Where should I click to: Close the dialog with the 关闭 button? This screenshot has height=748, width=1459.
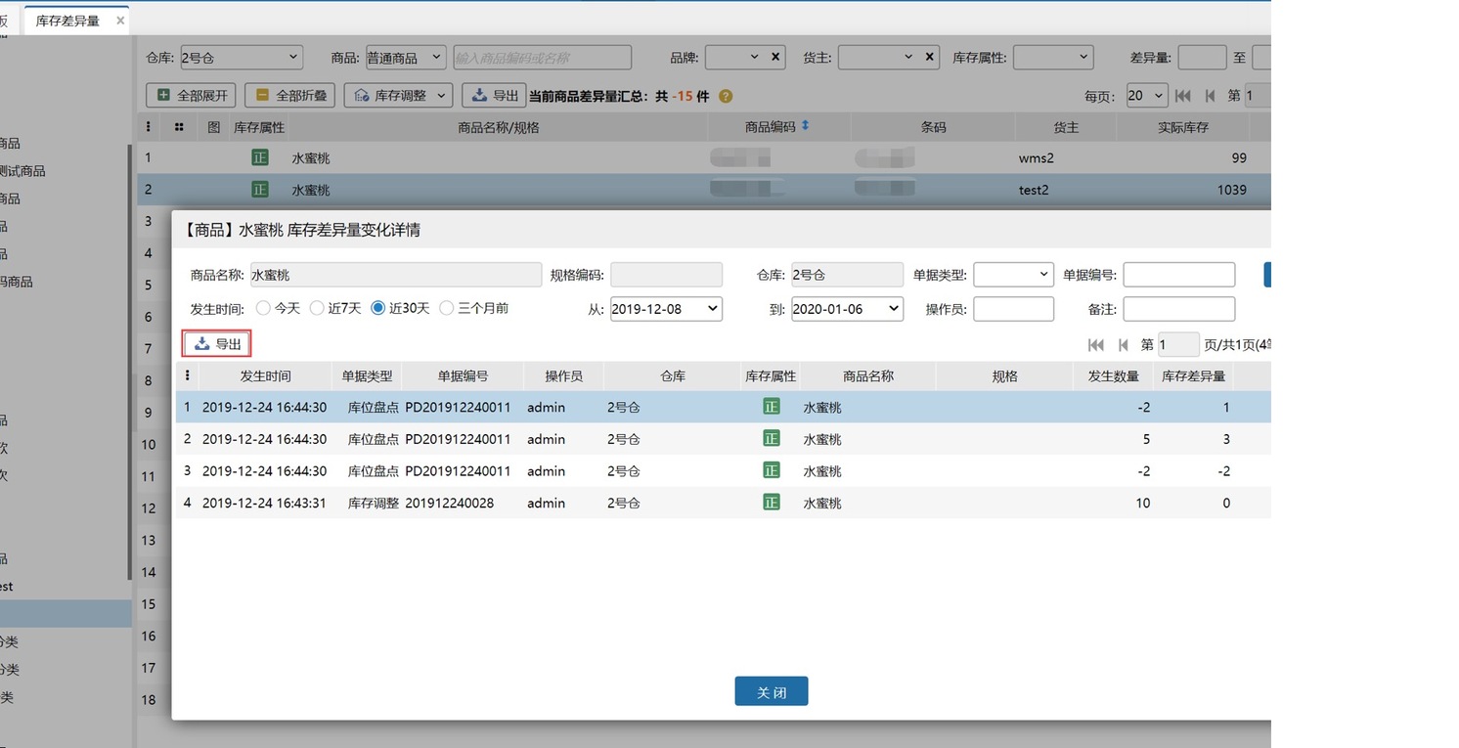(x=772, y=691)
